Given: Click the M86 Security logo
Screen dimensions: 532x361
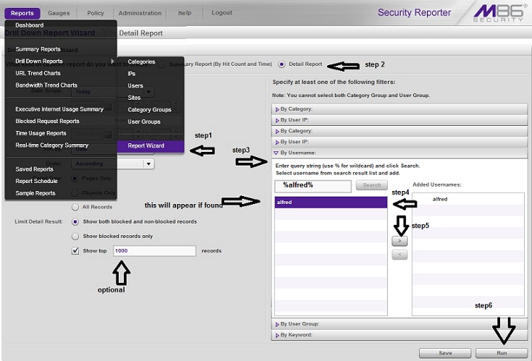Looking at the screenshot, I should coord(500,12).
